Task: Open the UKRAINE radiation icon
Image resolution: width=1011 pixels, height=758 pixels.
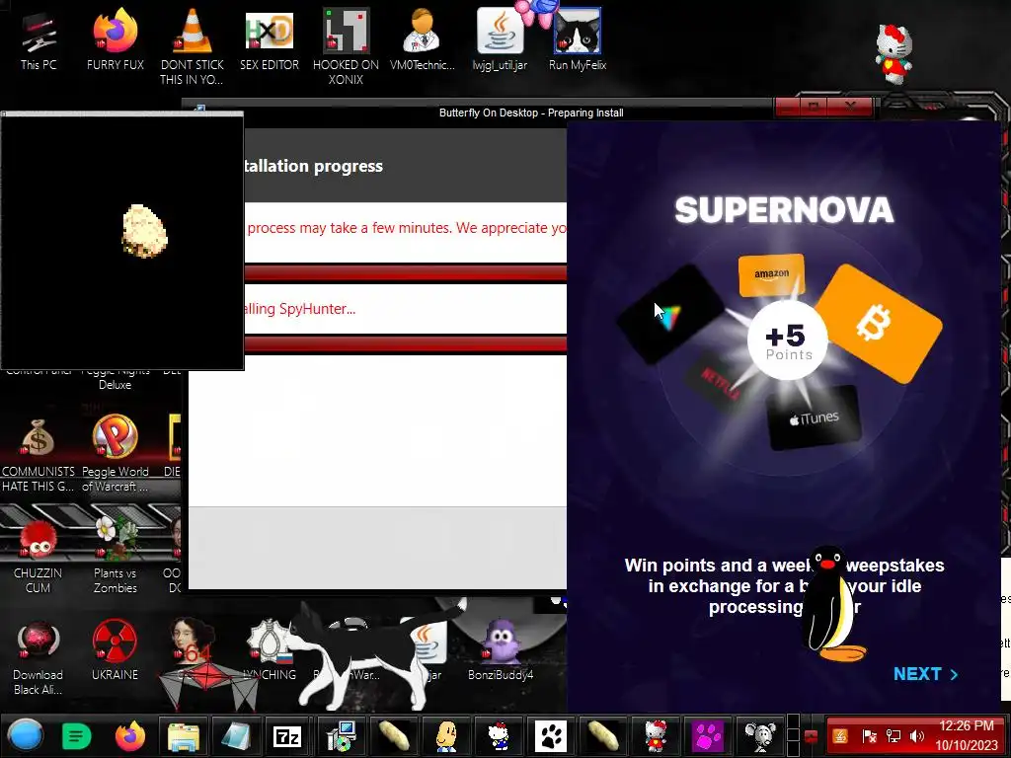Action: [115, 651]
